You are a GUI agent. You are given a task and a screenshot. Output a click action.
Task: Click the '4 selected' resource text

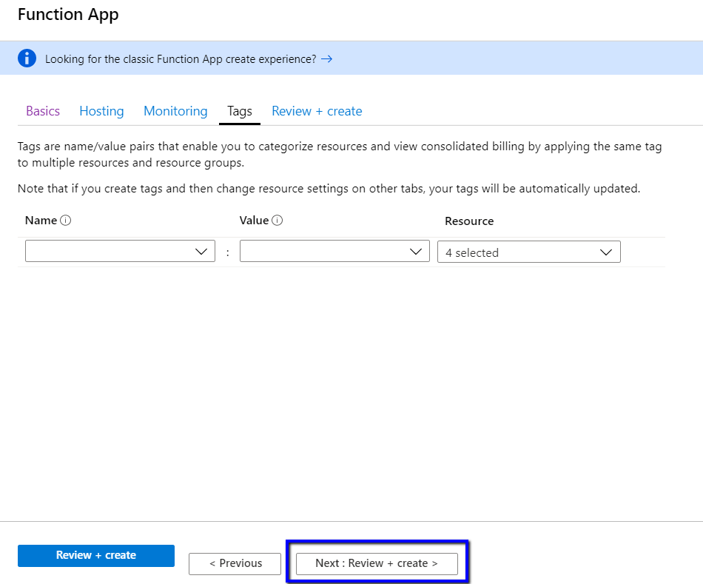coord(472,252)
